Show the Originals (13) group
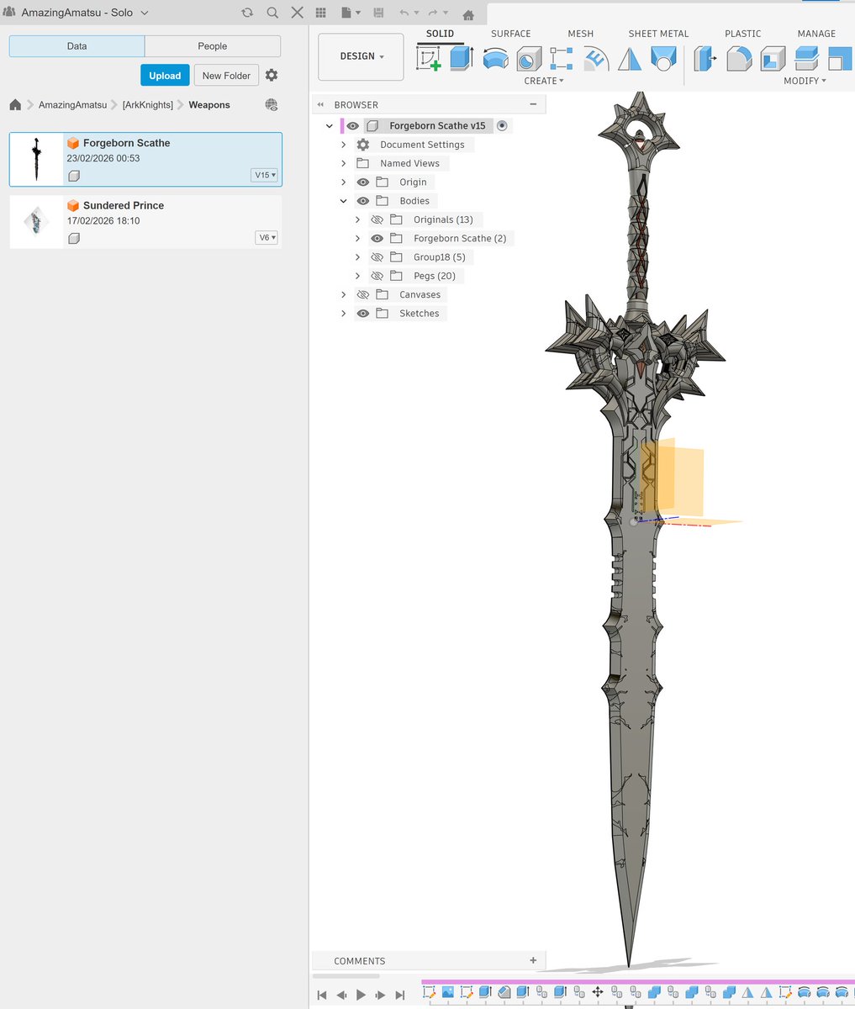The width and height of the screenshot is (855, 1009). coord(377,219)
